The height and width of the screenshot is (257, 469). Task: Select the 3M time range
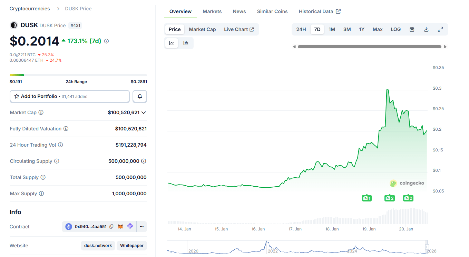[347, 29]
